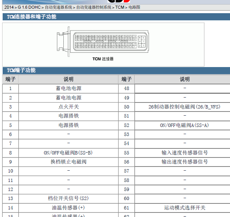Click the left 端子 column header

click(11, 79)
